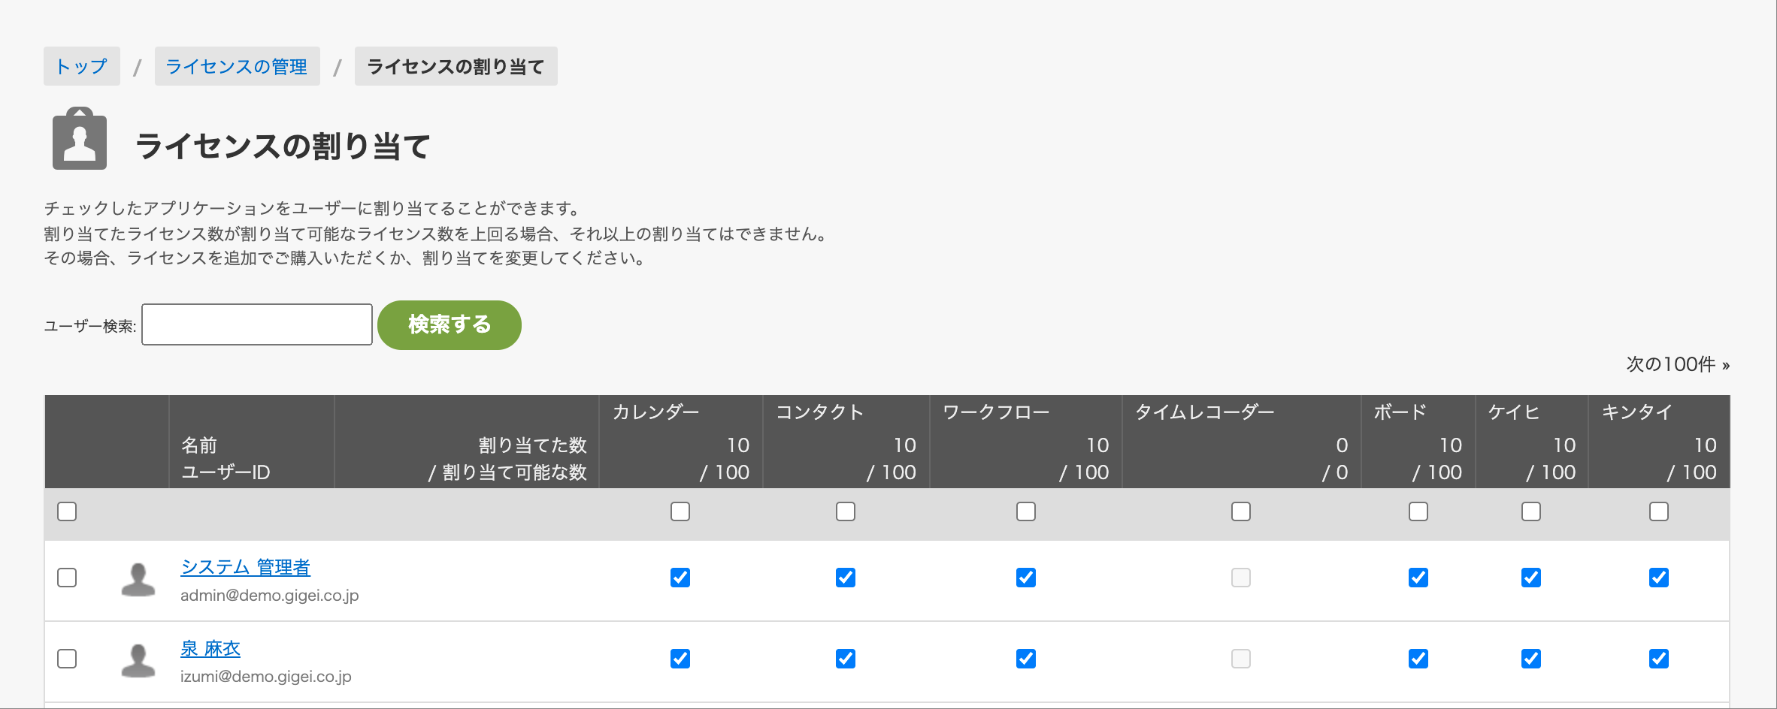1777x709 pixels.
Task: Open 泉 麻衣 user profile link
Action: tap(210, 648)
